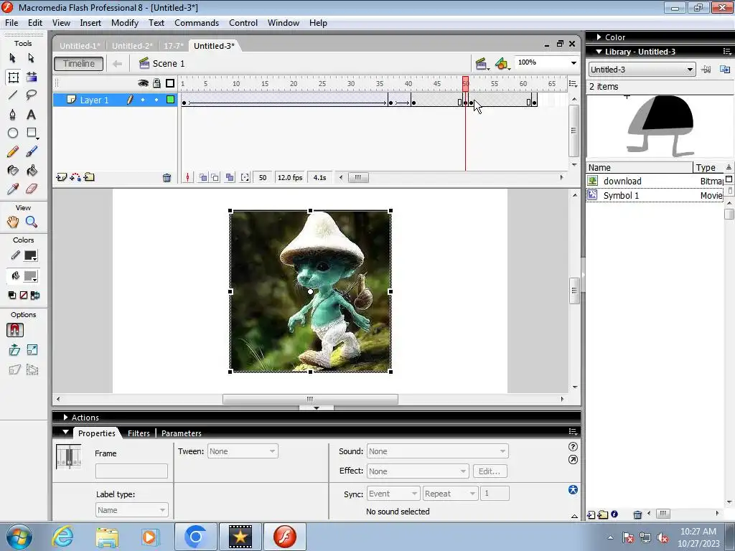Open the zoom percentage dropdown
This screenshot has width=735, height=551.
pos(574,63)
